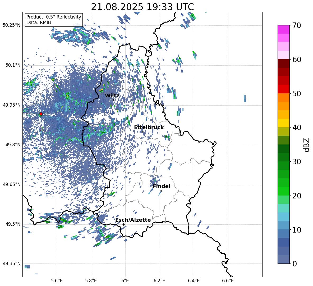Click the yellow 40 dBZ colorbar band
The height and width of the screenshot is (286, 313).
click(x=283, y=123)
